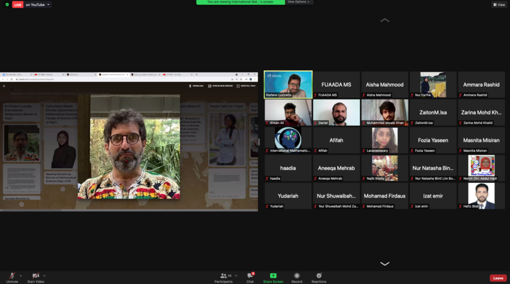Select Hafiz Bilal's participant tile
Image resolution: width=510 pixels, height=284 pixels.
482,196
